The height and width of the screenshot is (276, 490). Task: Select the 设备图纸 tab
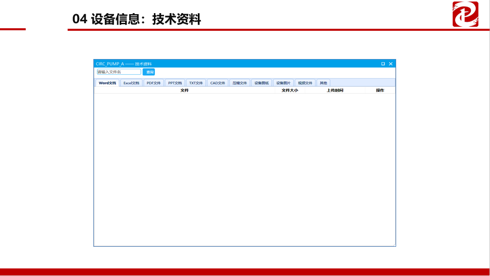click(261, 83)
